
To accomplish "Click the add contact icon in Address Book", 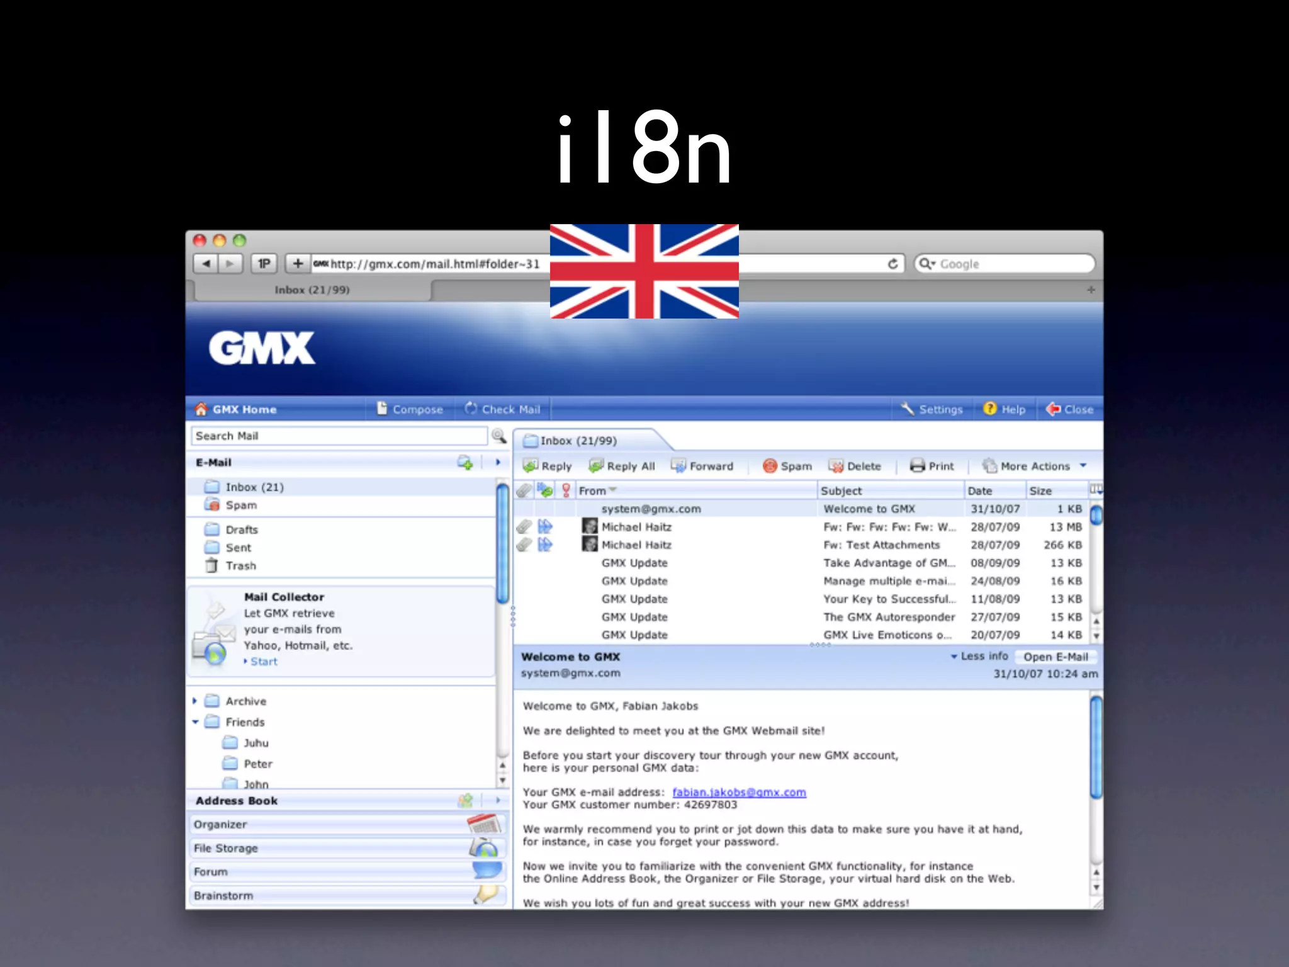I will [x=465, y=801].
